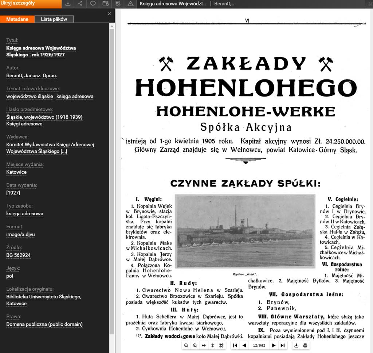Click the Wydawca: field label
The image size is (373, 353).
pos(17,137)
